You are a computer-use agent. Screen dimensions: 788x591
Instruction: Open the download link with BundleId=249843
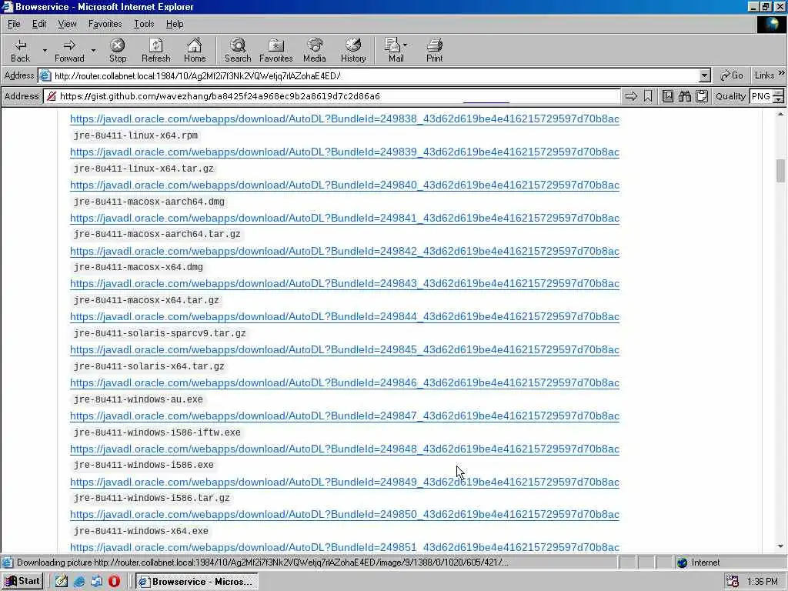tap(344, 283)
